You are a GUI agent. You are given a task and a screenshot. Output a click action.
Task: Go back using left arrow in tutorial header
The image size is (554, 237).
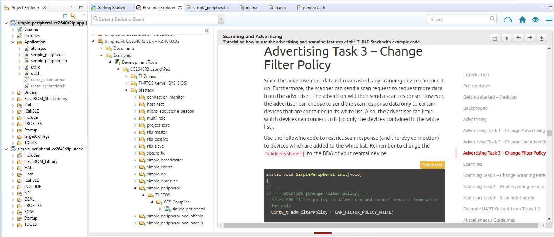tap(519, 38)
